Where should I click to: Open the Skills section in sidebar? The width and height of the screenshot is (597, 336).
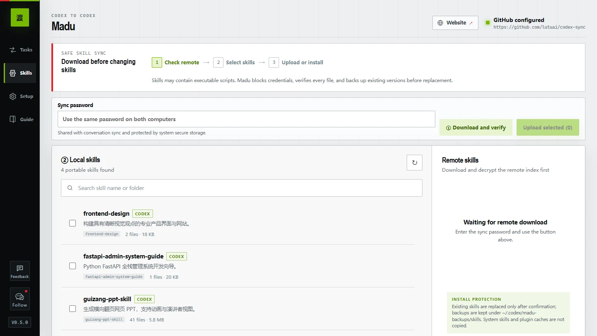[20, 73]
